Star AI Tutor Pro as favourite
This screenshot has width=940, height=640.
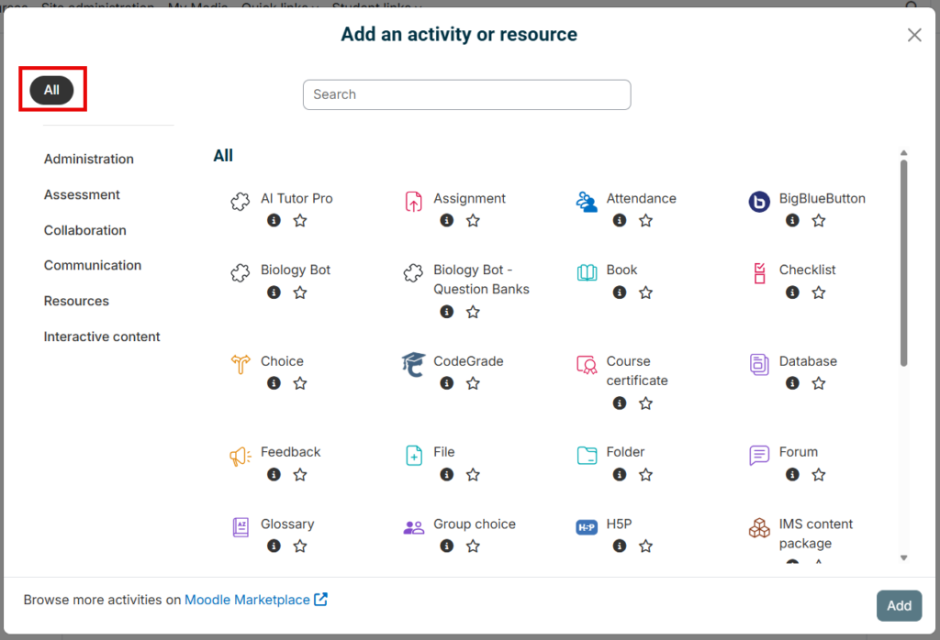coord(300,220)
